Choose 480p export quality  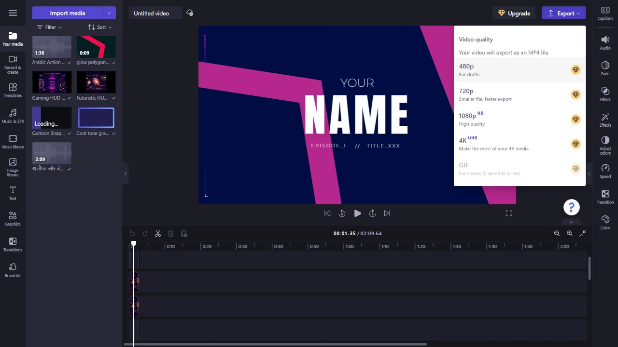(x=520, y=70)
